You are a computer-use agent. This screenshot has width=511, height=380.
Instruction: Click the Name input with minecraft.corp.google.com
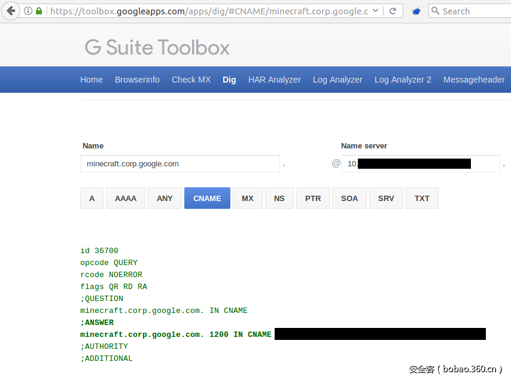[x=180, y=163]
